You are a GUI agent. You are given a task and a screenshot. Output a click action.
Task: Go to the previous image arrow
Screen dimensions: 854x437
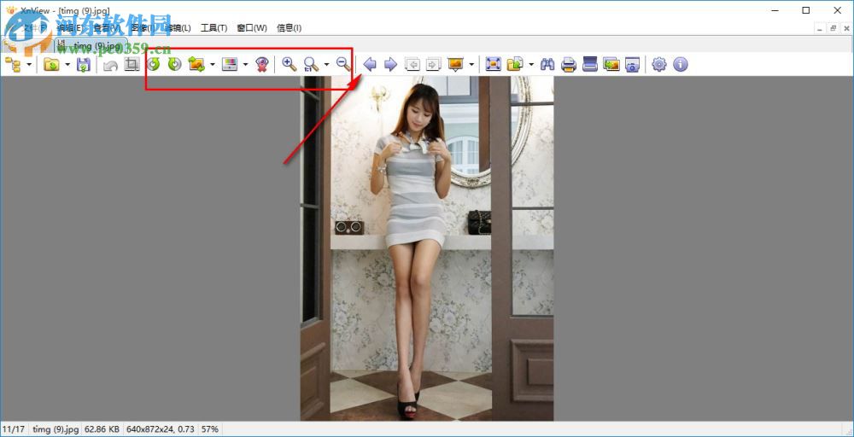pyautogui.click(x=370, y=65)
